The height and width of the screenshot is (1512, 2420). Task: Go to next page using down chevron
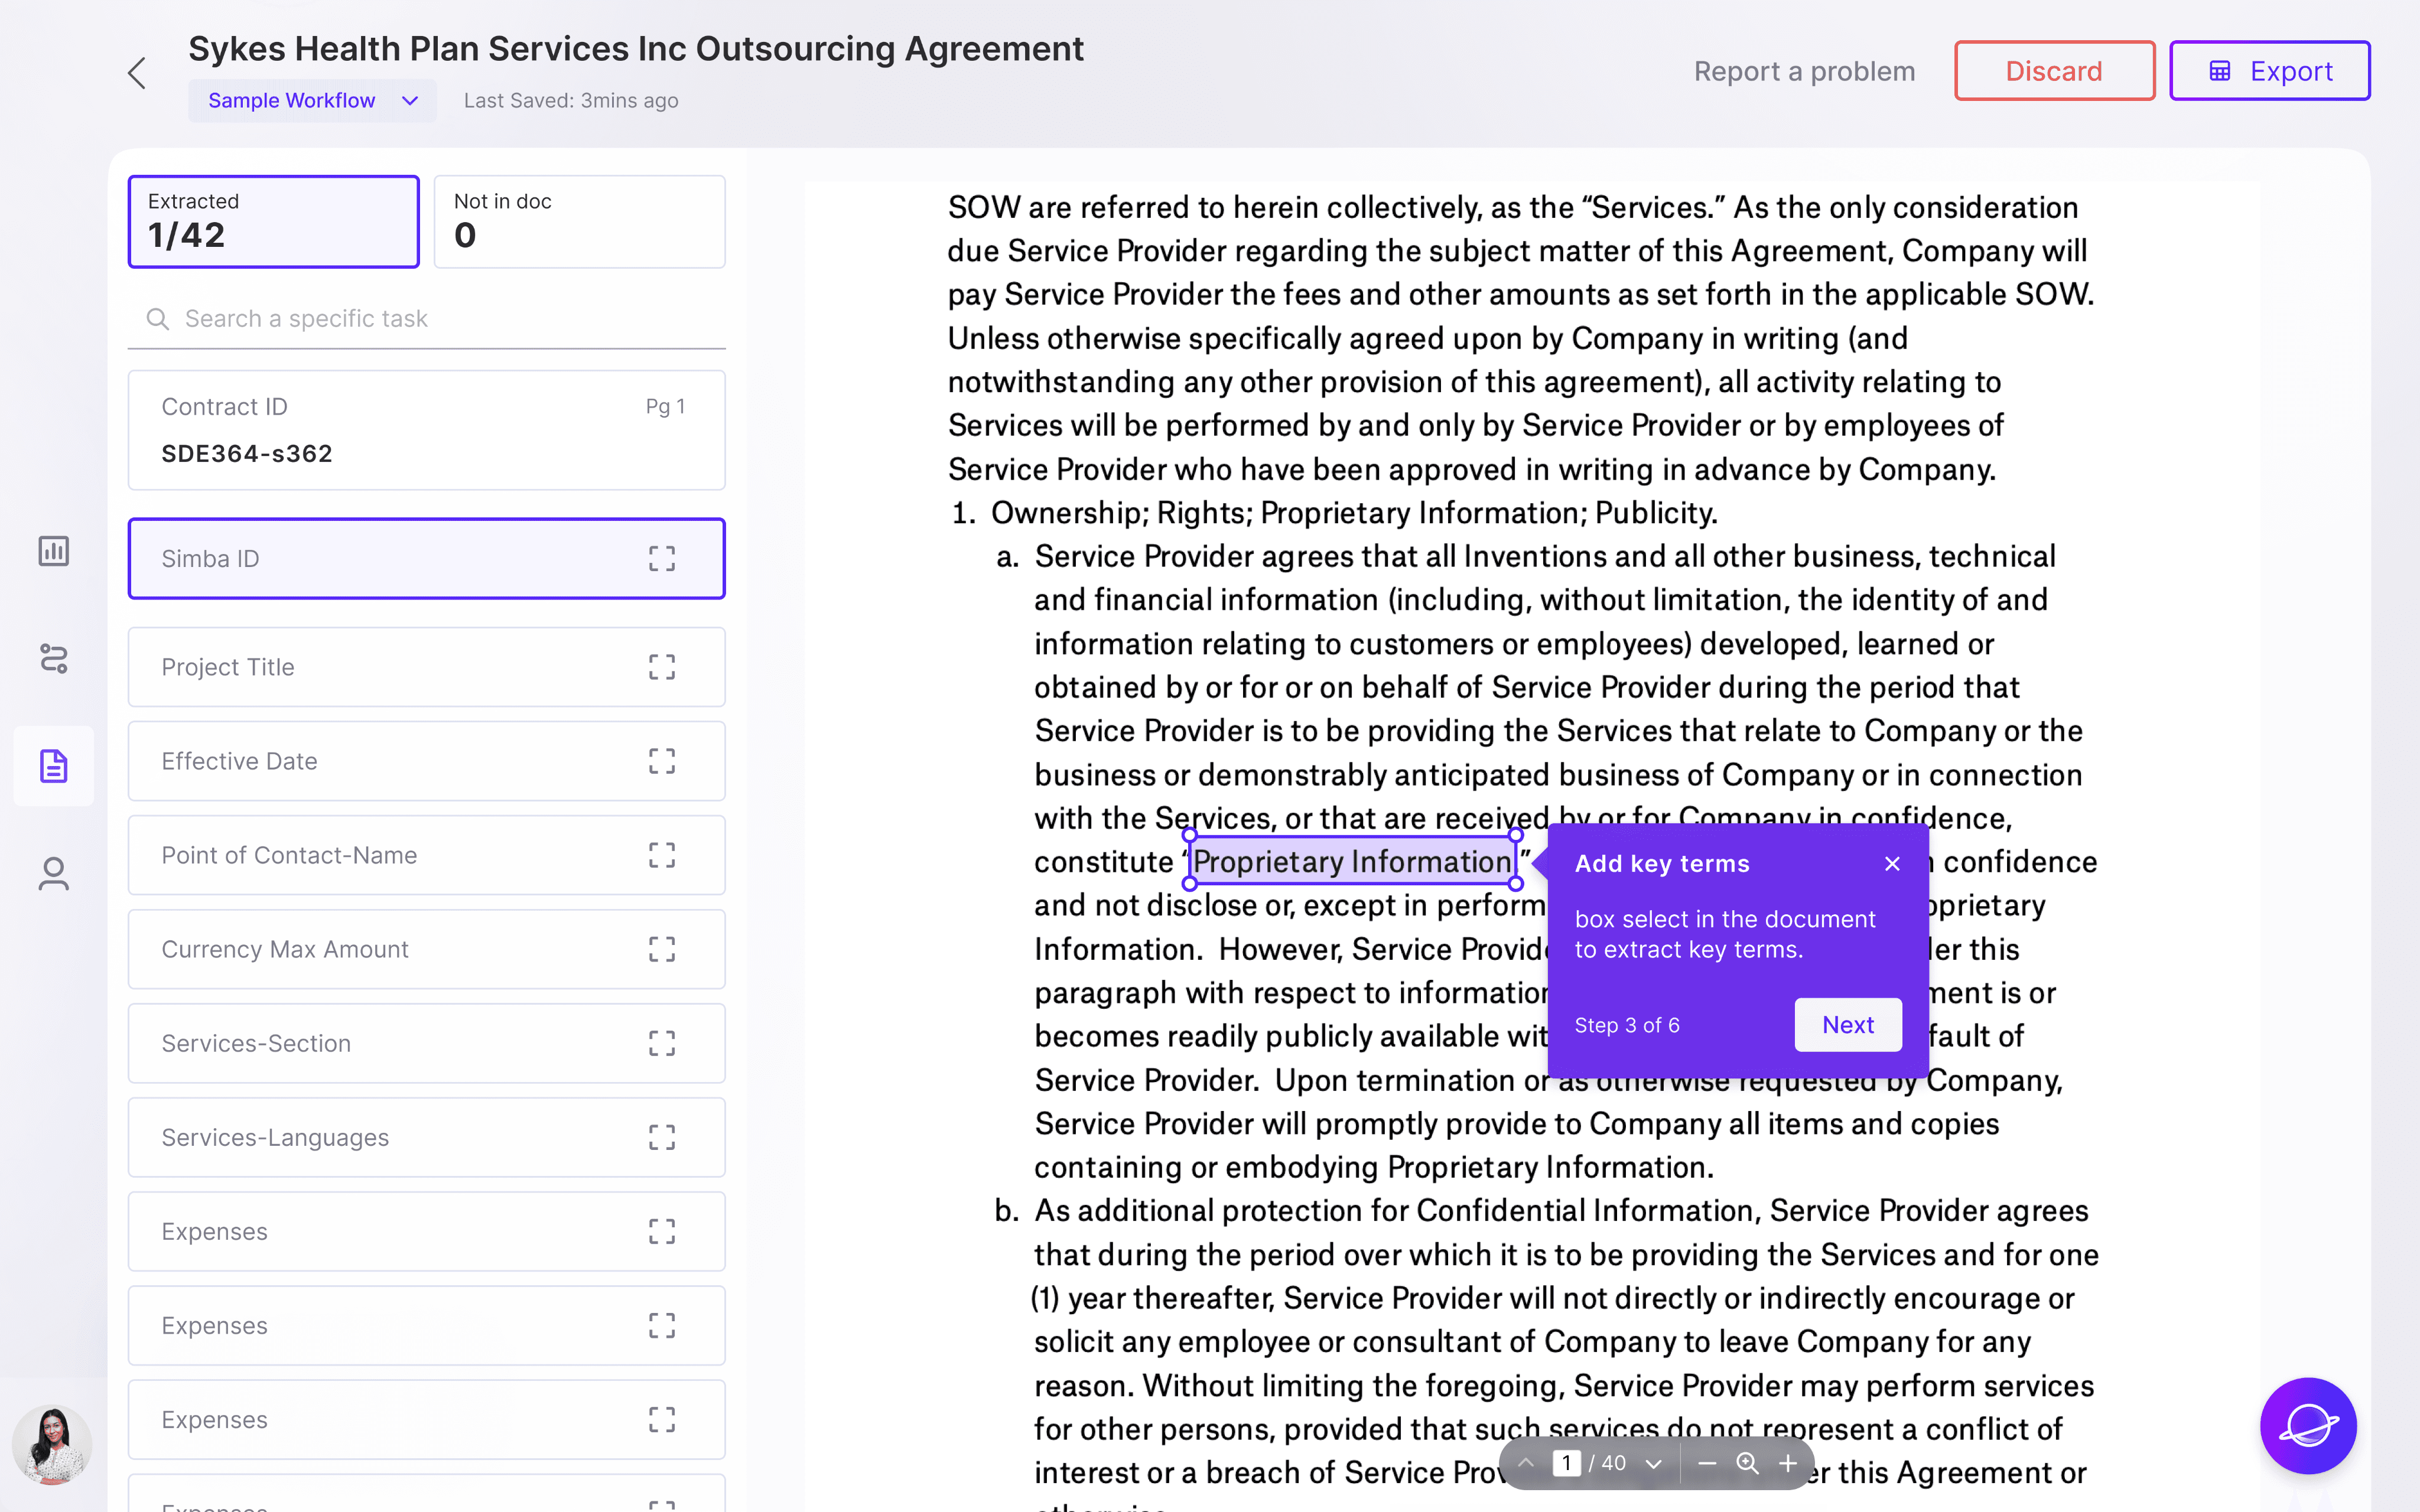pyautogui.click(x=1654, y=1464)
